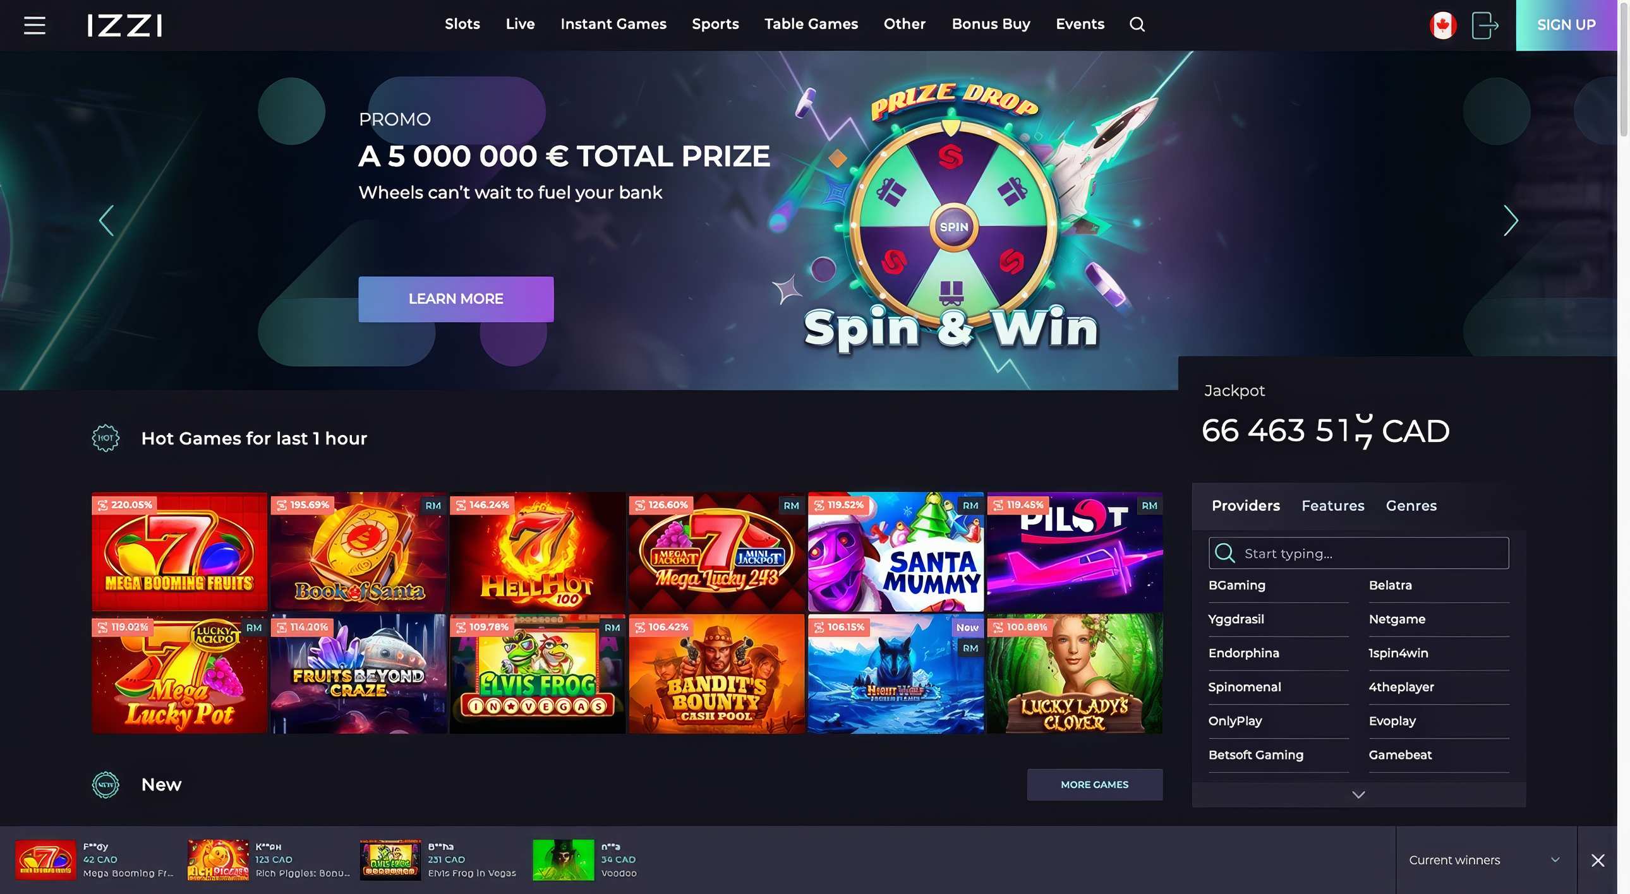Viewport: 1630px width, 894px height.
Task: Click the MORE GAMES button
Action: click(x=1095, y=785)
